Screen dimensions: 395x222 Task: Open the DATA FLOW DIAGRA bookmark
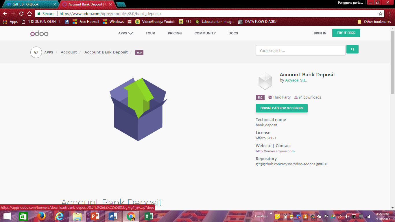pos(258,22)
